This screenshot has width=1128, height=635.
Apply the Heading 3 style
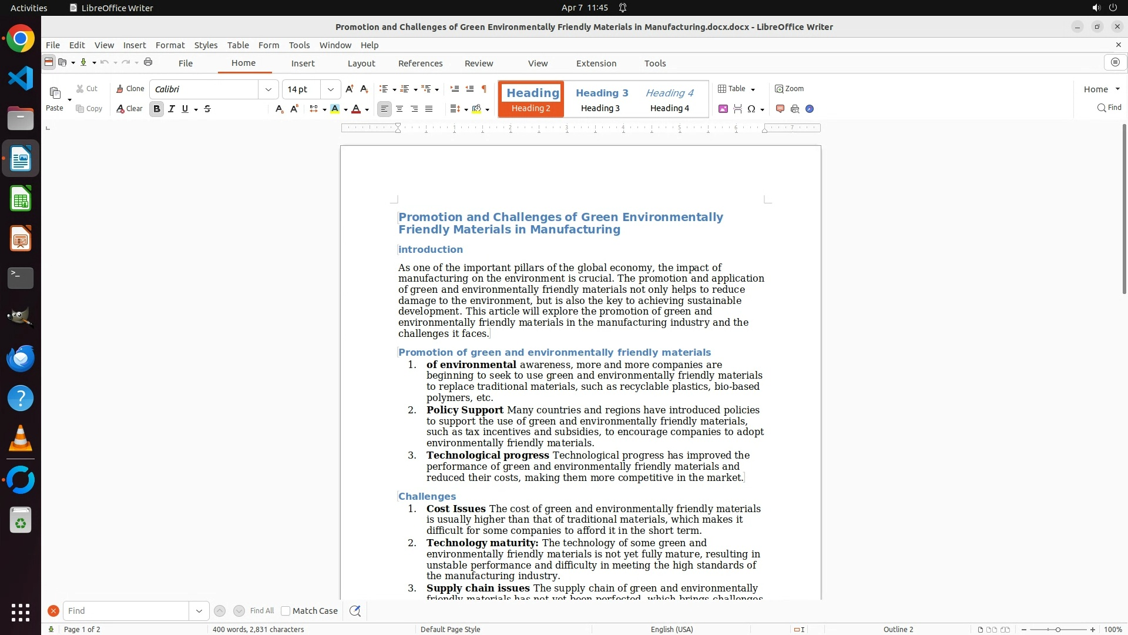pyautogui.click(x=602, y=99)
